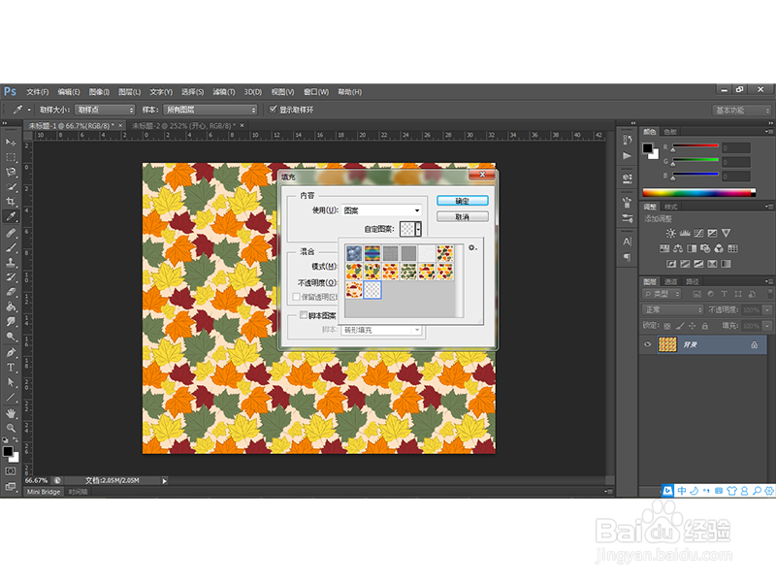
Task: Select the Lasso tool
Action: pyautogui.click(x=11, y=172)
